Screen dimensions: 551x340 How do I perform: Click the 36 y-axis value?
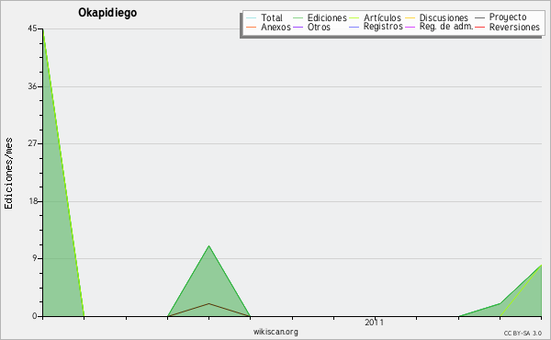(x=32, y=86)
